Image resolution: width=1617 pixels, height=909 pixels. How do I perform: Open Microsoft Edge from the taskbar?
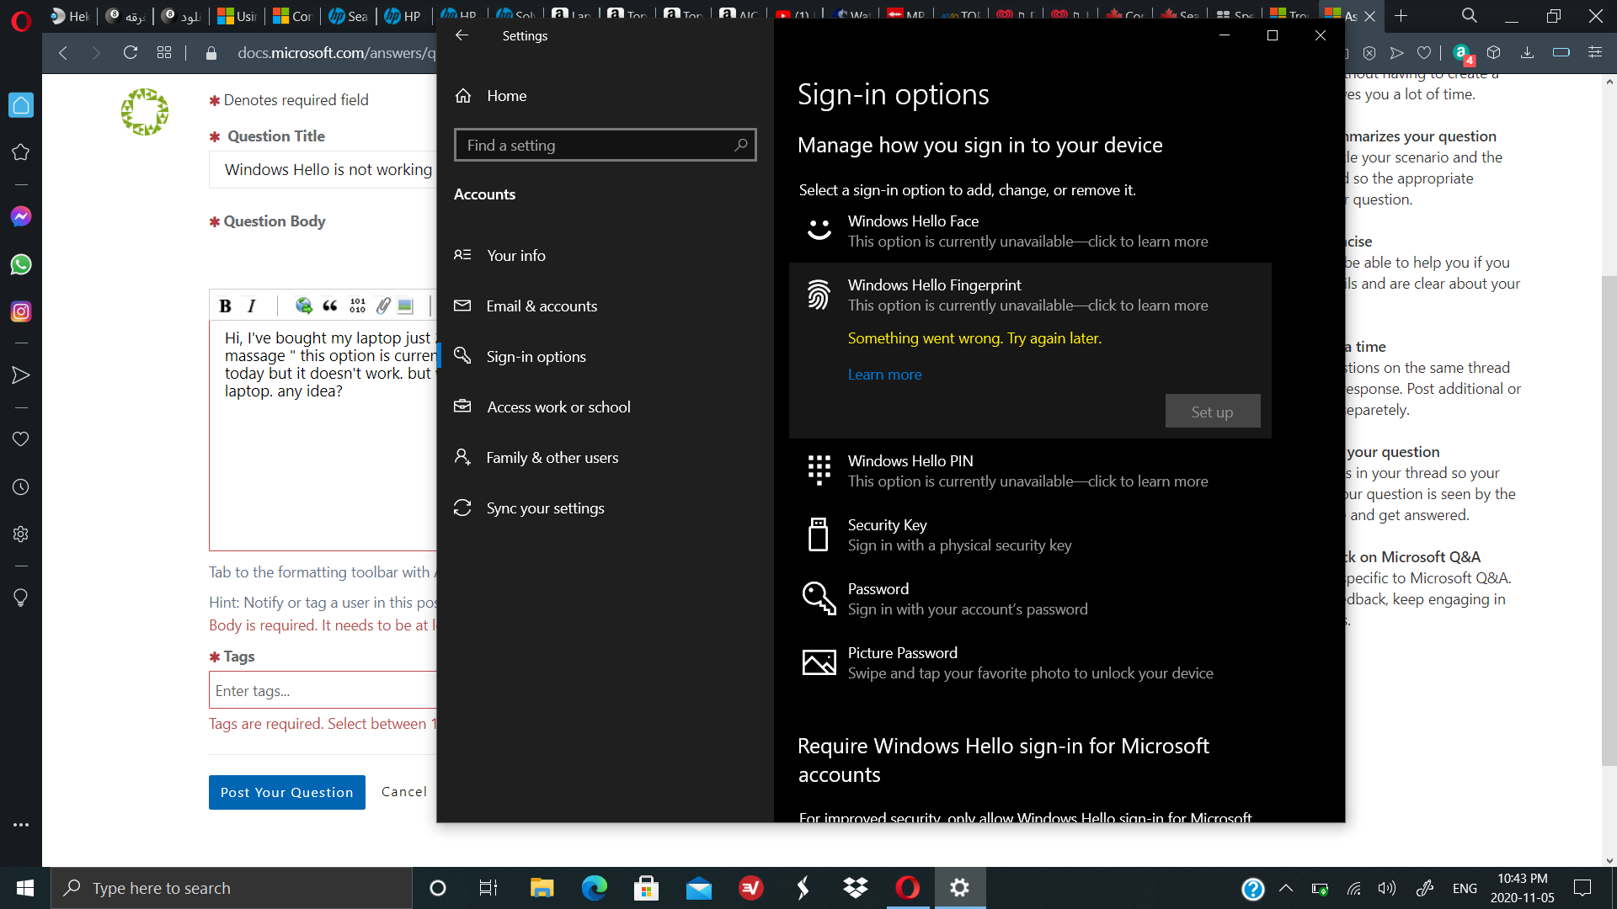[594, 888]
